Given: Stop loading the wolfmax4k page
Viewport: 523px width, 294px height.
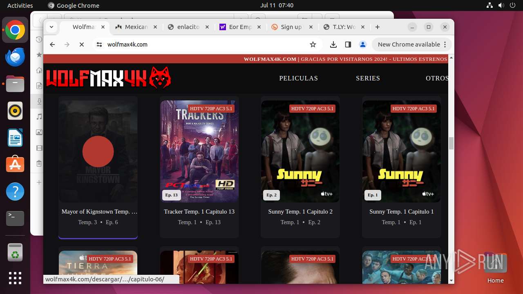Looking at the screenshot, I should (x=82, y=45).
